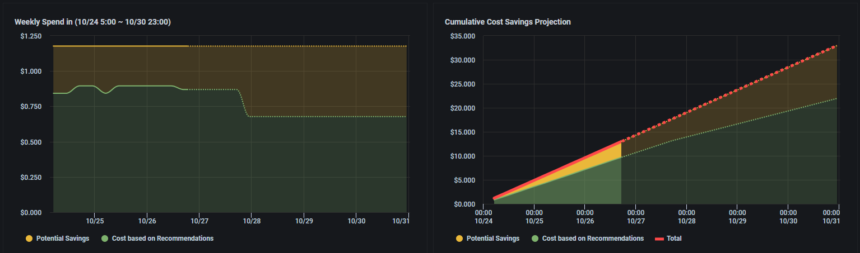Image resolution: width=860 pixels, height=253 pixels.
Task: Click the step drop in green dotted line
Action: point(244,103)
